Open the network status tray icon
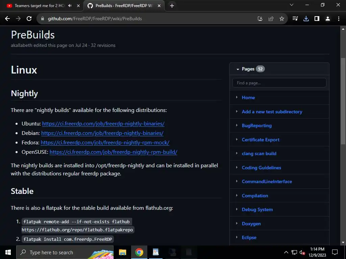Image resolution: width=346 pixels, height=259 pixels. tap(294, 252)
